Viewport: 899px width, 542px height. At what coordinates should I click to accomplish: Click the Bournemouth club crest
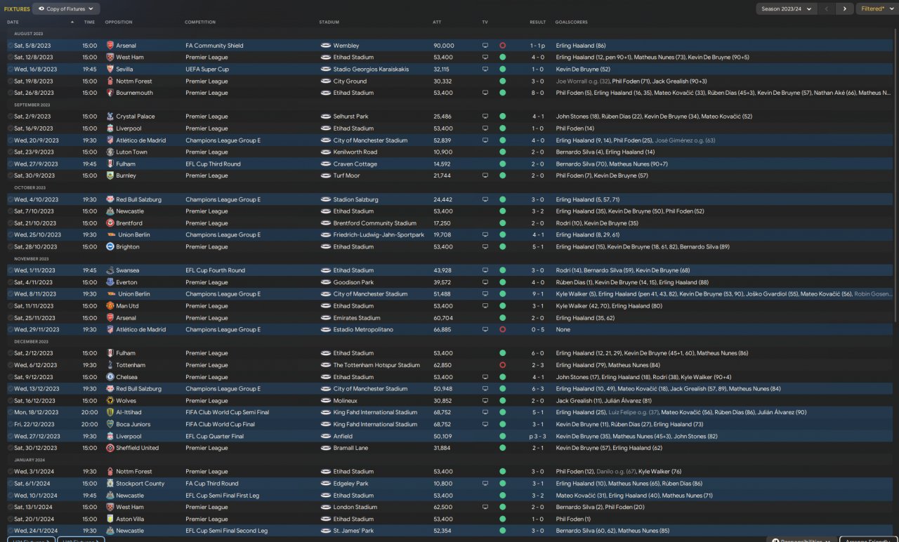tap(110, 93)
